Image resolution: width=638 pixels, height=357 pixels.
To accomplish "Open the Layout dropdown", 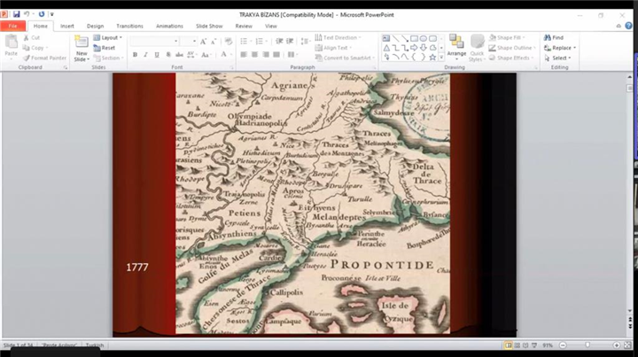I will [x=107, y=37].
